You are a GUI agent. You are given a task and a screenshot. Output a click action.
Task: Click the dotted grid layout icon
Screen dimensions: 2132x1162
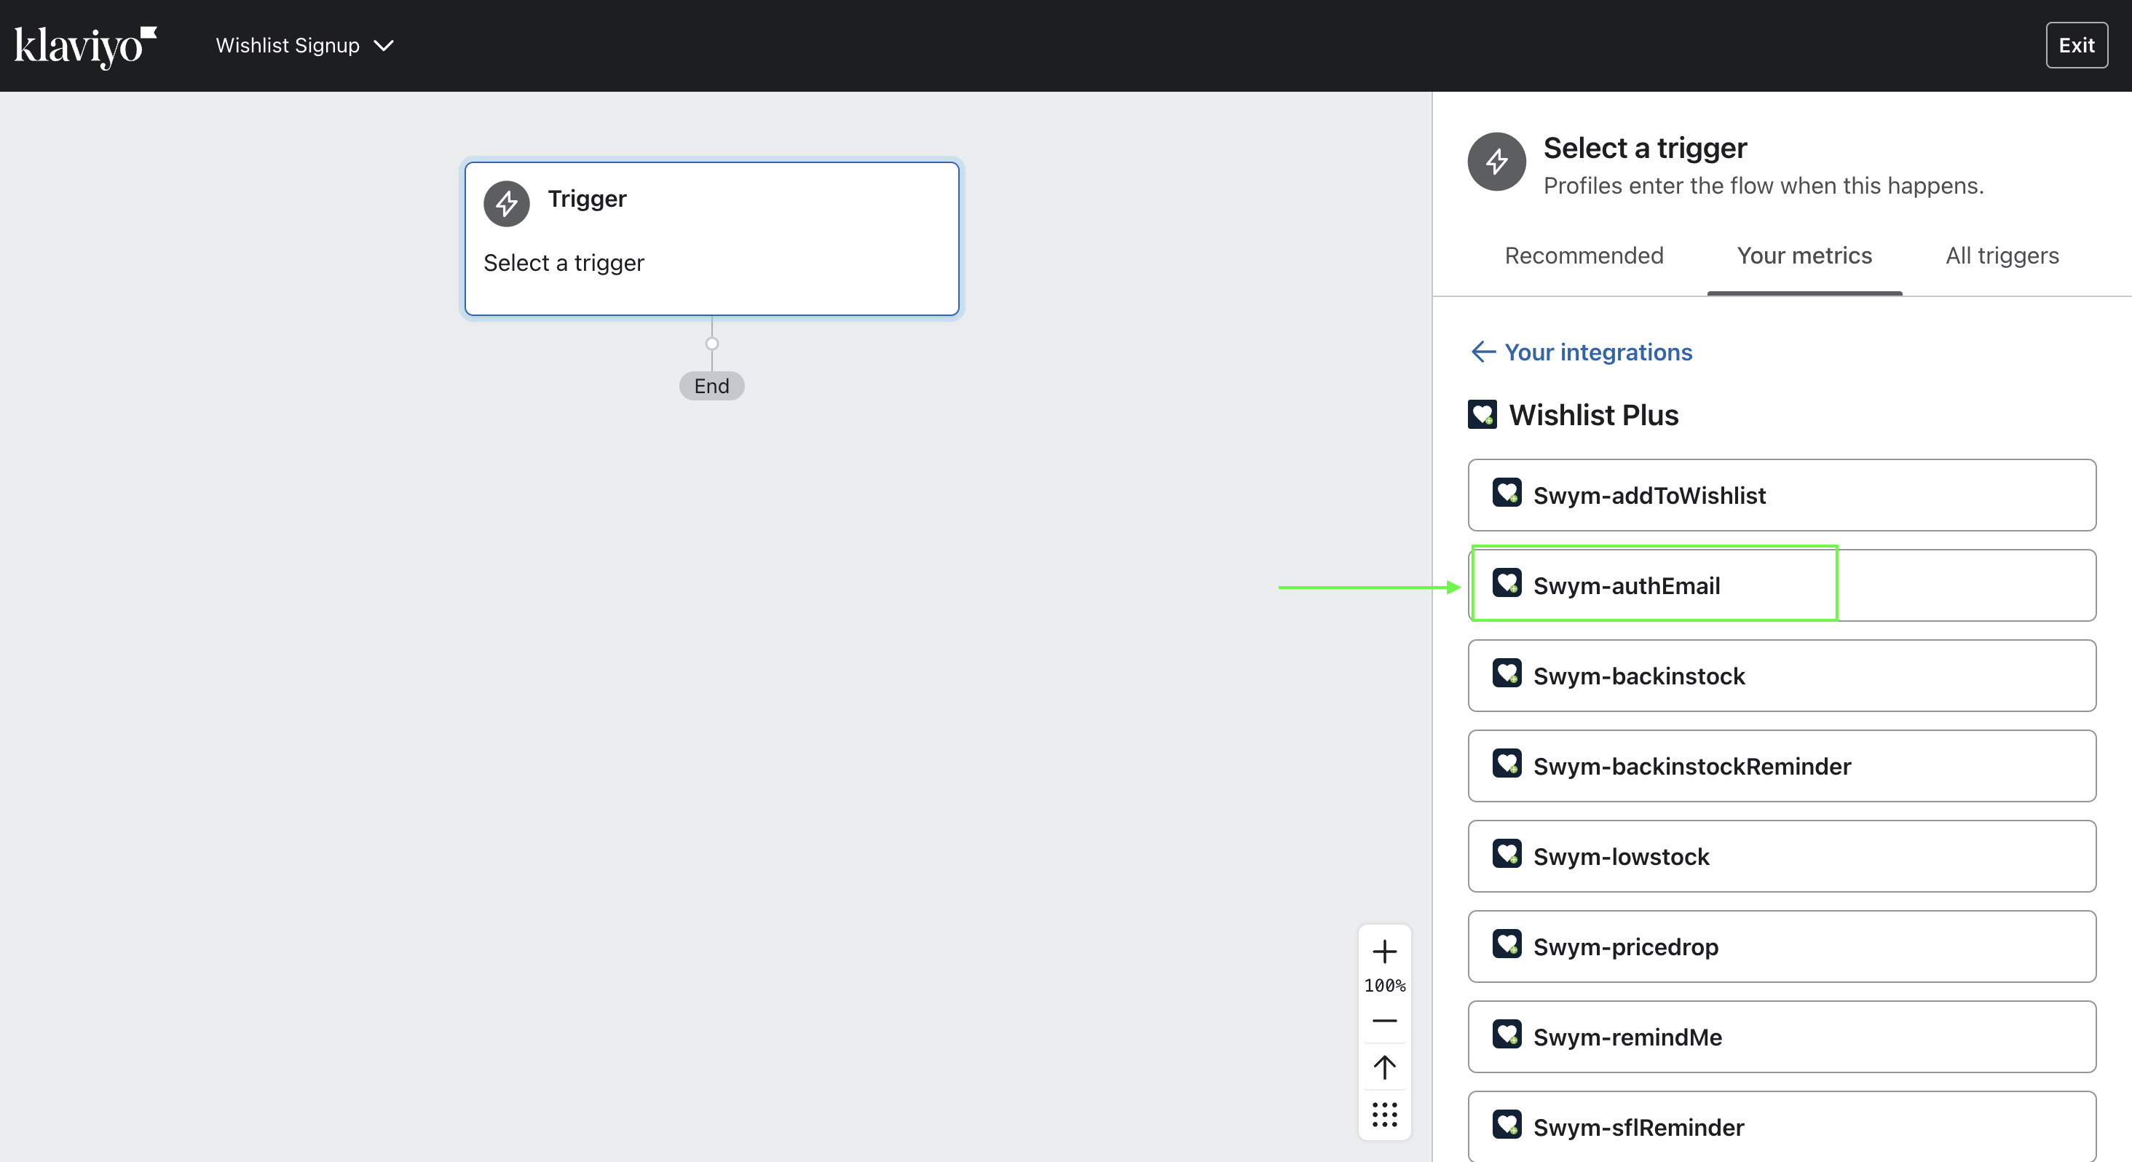click(1383, 1114)
